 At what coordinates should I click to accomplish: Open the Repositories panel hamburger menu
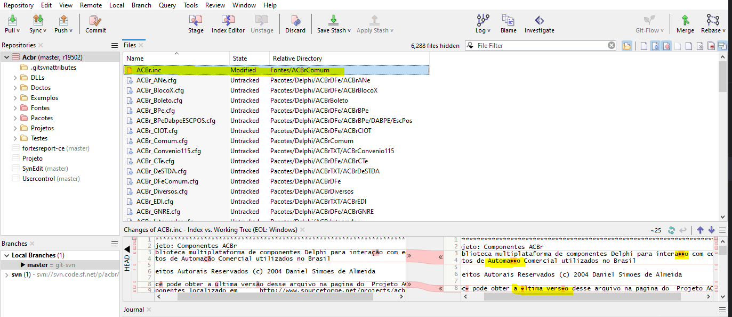pos(114,45)
